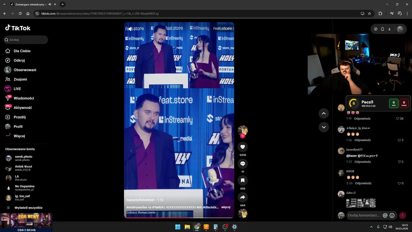
Task: Insert mention with @ icon
Action: click(x=385, y=215)
